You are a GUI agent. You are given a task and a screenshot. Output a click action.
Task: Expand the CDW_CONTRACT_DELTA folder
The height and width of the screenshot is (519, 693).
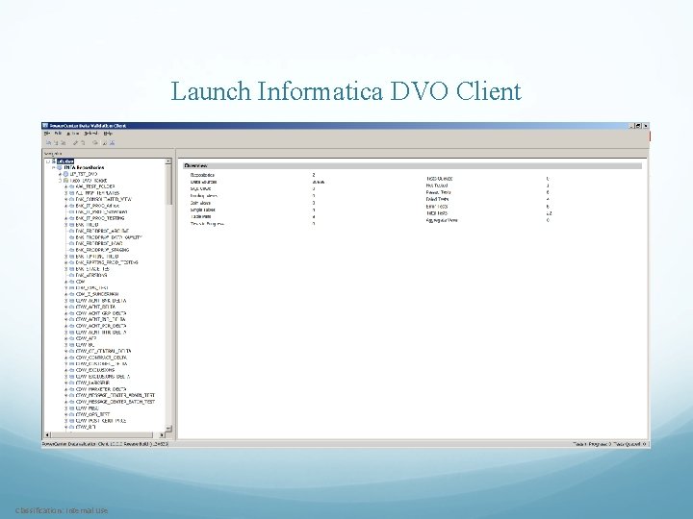coord(66,358)
